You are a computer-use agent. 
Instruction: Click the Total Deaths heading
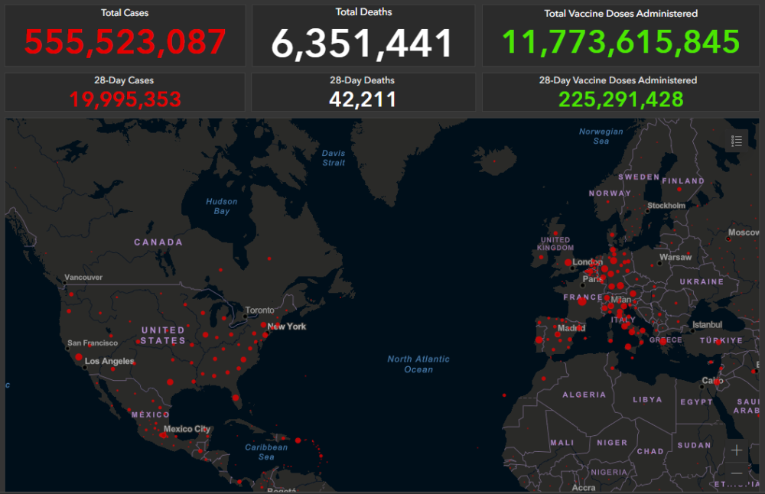pos(363,11)
